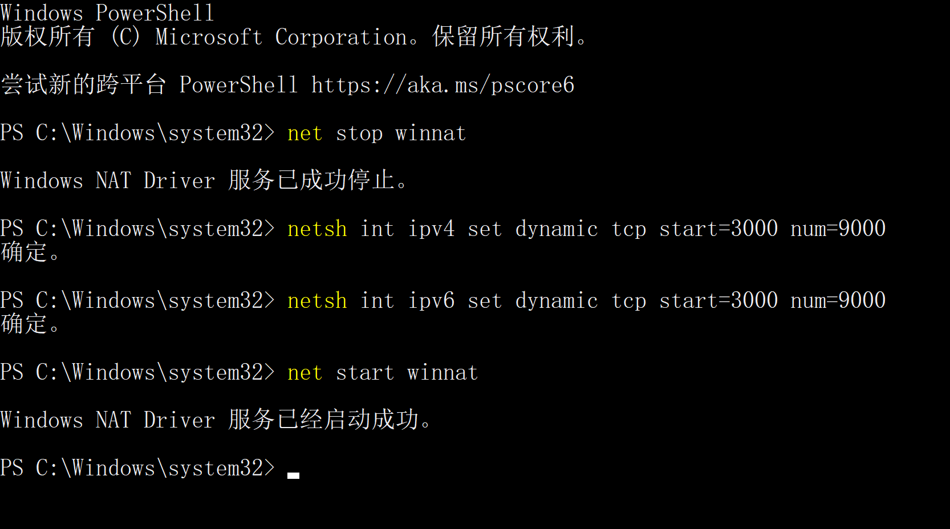Click the first PS C:\Windows\system32> prompt
Viewport: 950px width, 529px height.
click(x=137, y=133)
